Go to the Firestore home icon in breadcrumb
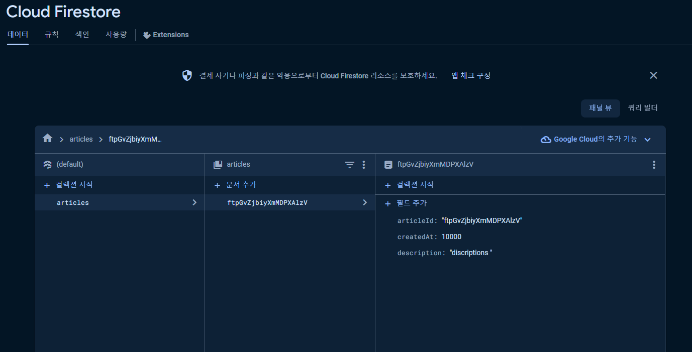This screenshot has height=352, width=692. click(48, 139)
